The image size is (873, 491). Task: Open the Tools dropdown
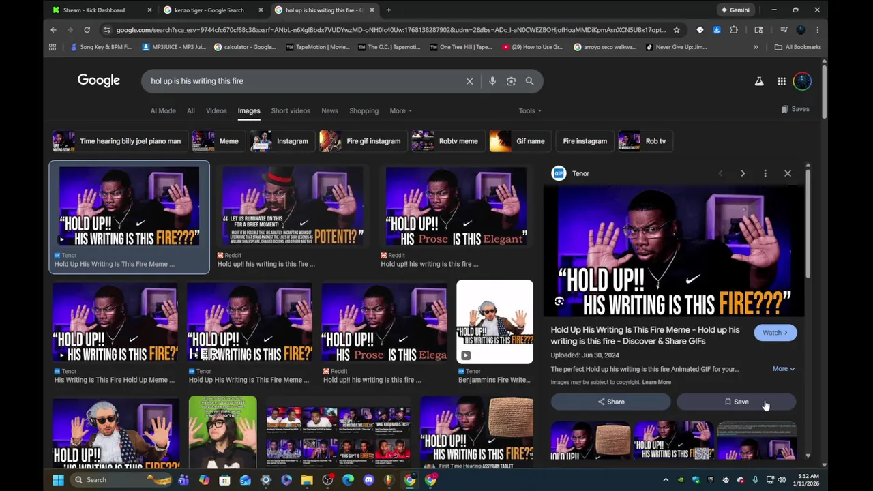pyautogui.click(x=530, y=110)
